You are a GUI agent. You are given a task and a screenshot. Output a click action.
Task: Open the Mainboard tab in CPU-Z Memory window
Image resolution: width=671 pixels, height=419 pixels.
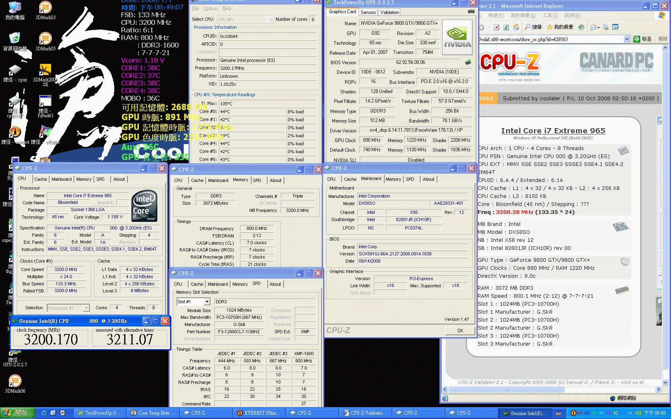(218, 180)
